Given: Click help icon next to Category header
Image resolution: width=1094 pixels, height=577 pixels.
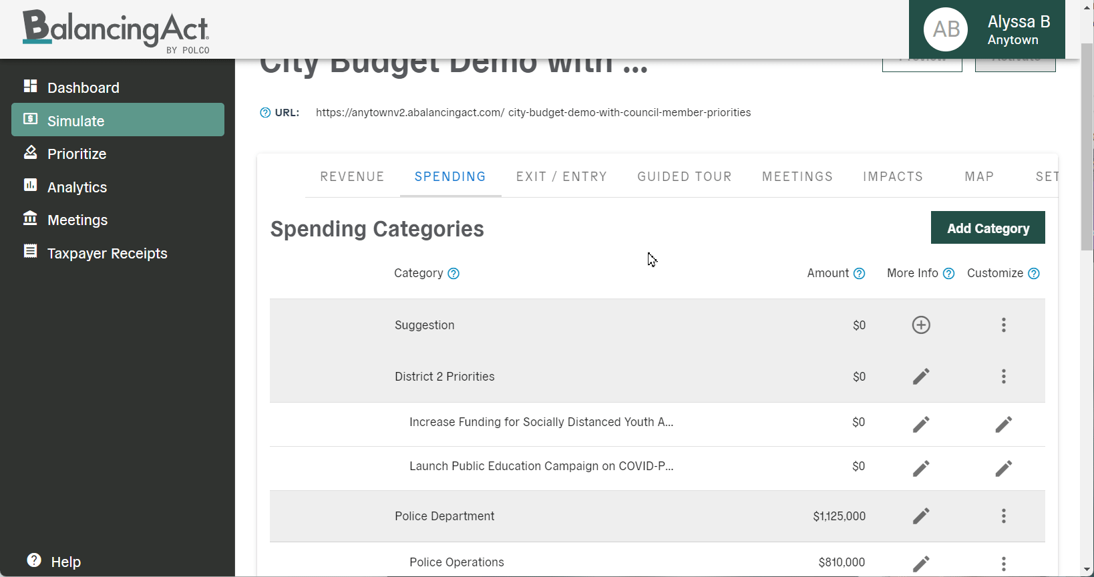Looking at the screenshot, I should tap(453, 273).
